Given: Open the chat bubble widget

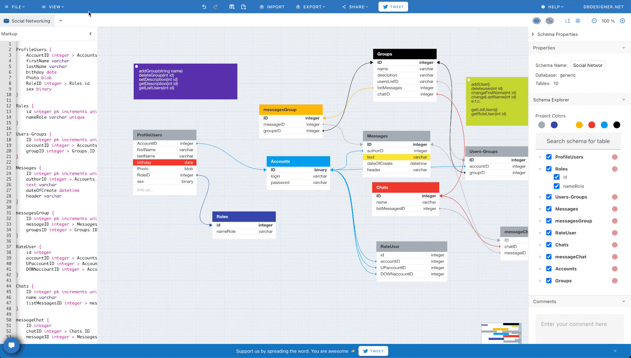Looking at the screenshot, I should [x=11, y=345].
